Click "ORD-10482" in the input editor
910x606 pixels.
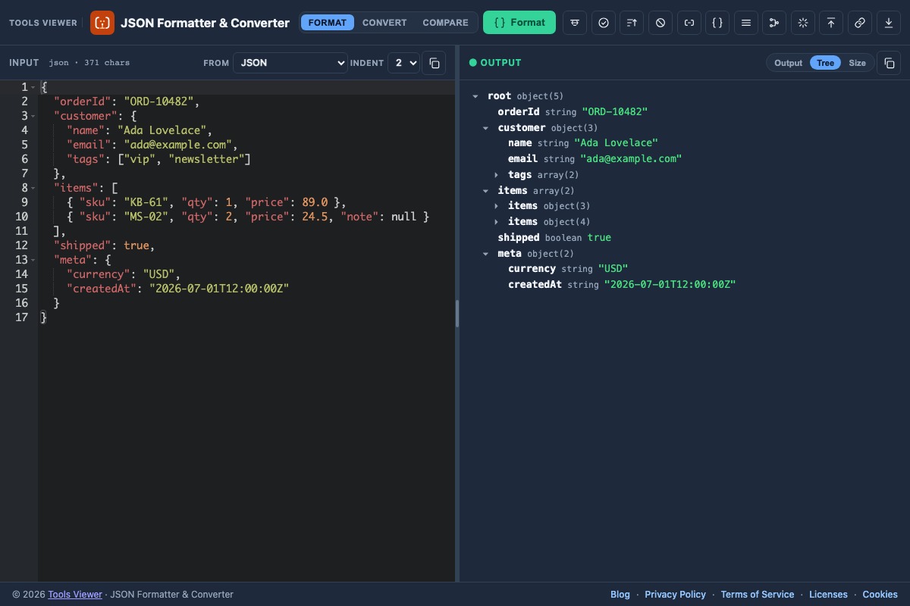158,102
